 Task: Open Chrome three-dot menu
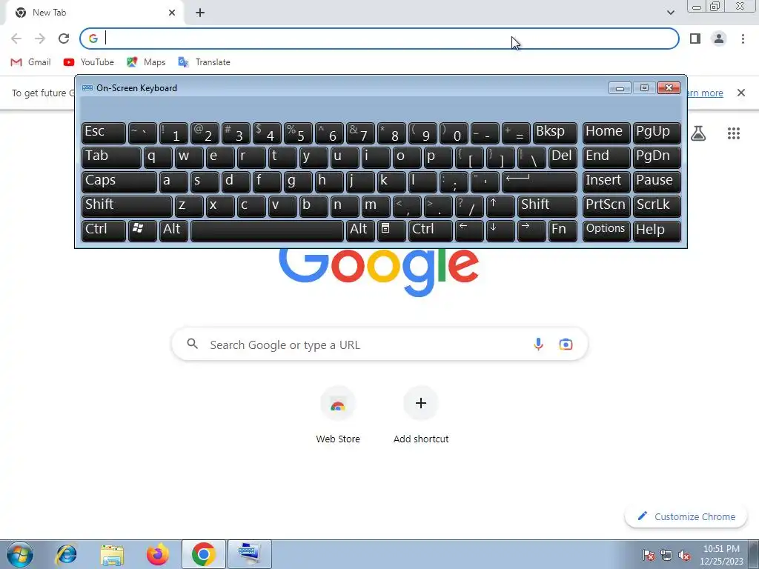[x=743, y=39]
